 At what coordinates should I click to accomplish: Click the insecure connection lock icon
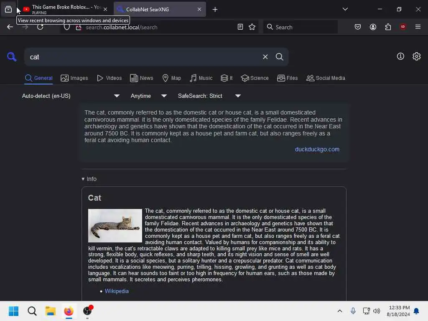coord(79,27)
